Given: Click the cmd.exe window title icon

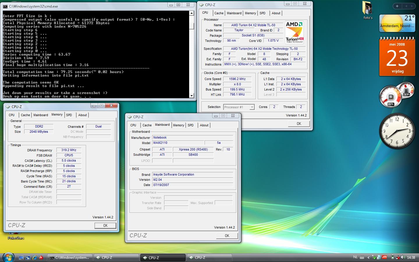Looking at the screenshot, I should pyautogui.click(x=5, y=6).
